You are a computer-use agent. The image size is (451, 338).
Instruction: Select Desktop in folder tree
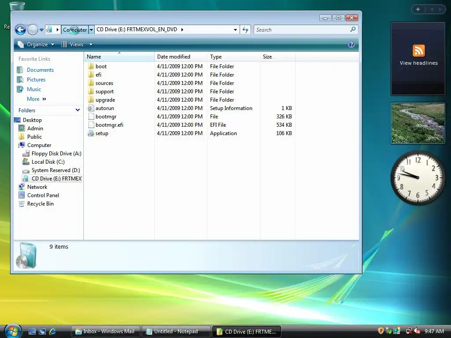point(32,120)
